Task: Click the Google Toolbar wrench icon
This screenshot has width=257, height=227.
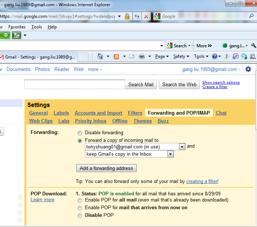Action: click(254, 45)
